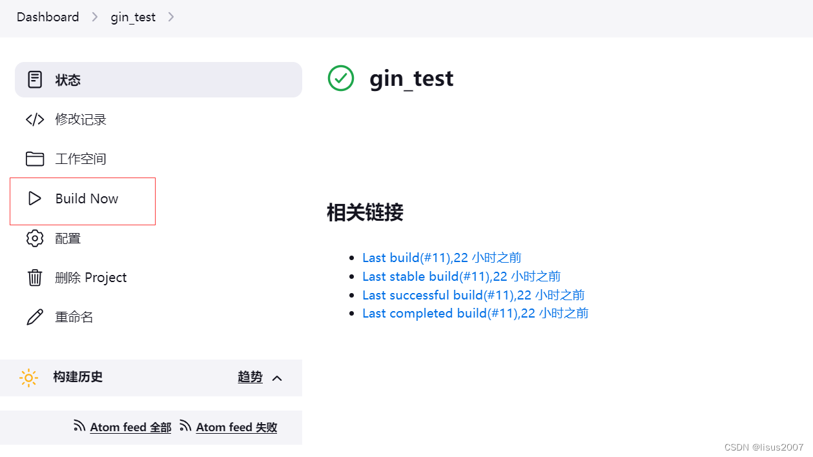This screenshot has height=457, width=813.
Task: Click the 趋势 build trend link
Action: coord(250,378)
